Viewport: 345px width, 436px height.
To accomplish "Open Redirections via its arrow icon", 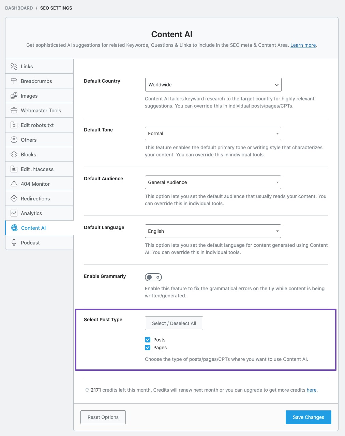I will point(14,198).
